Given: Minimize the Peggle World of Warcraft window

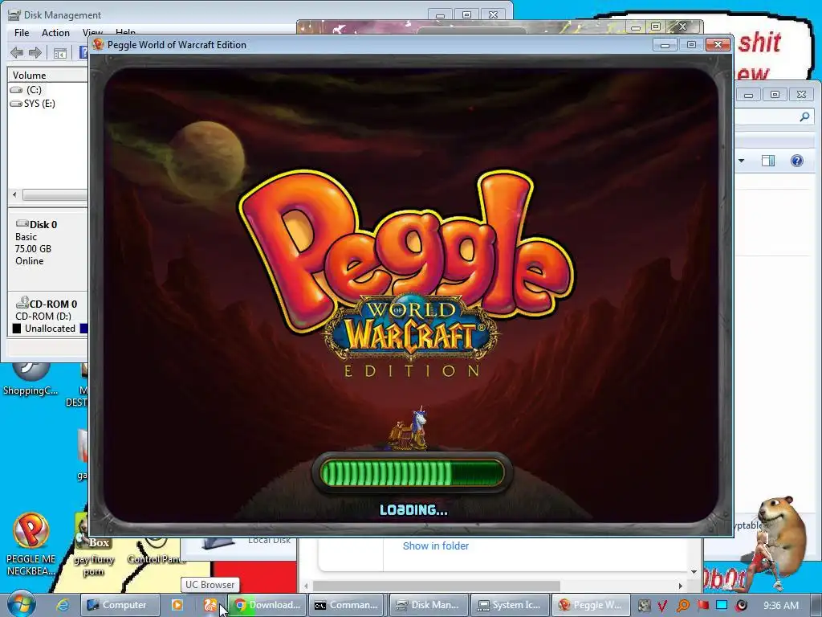Looking at the screenshot, I should tap(665, 45).
